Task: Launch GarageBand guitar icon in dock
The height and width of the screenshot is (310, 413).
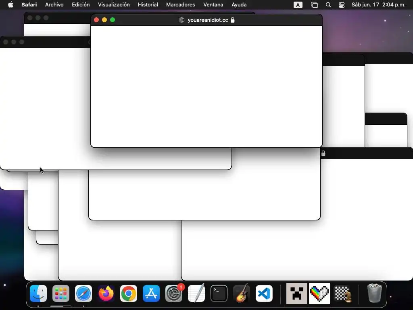Action: [242, 293]
